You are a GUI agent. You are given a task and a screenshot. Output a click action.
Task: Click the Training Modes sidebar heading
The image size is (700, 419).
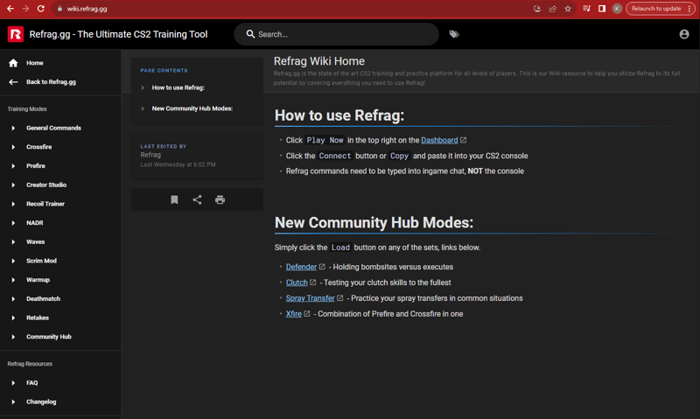pos(27,108)
